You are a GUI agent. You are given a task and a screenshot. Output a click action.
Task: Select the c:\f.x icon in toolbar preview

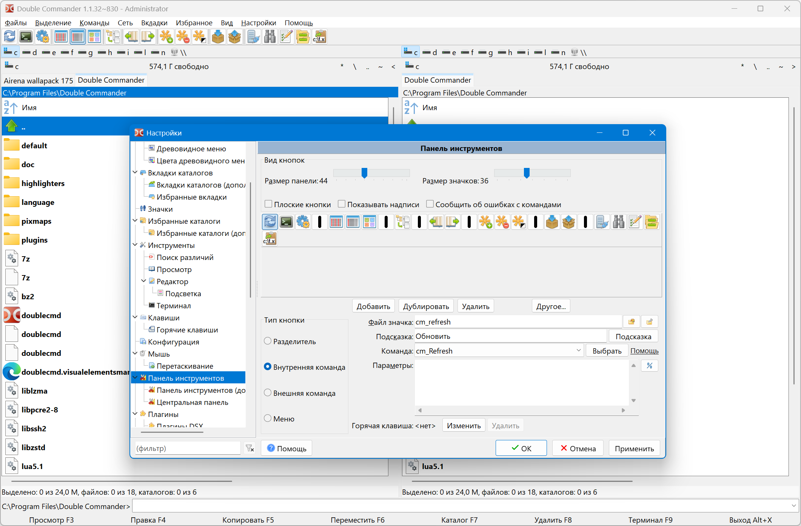tap(270, 239)
